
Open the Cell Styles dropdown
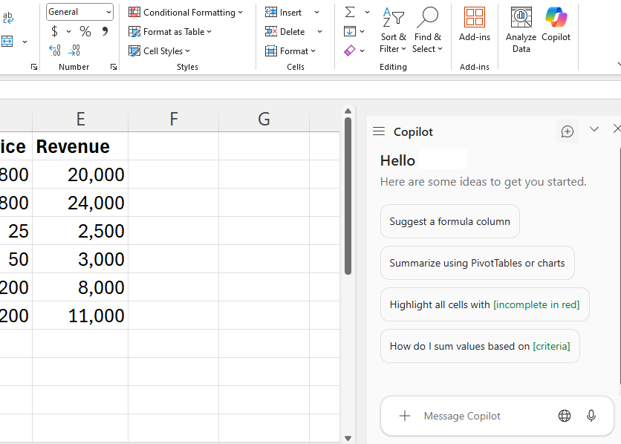pos(160,50)
